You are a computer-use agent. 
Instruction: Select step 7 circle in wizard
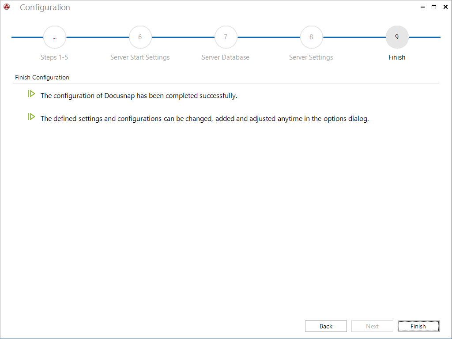pos(226,37)
